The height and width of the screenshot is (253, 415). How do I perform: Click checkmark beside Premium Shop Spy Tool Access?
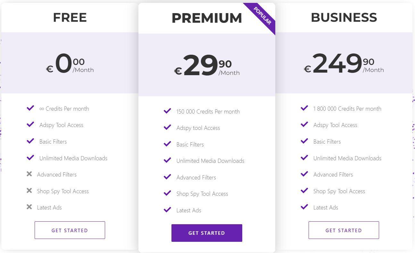(167, 193)
